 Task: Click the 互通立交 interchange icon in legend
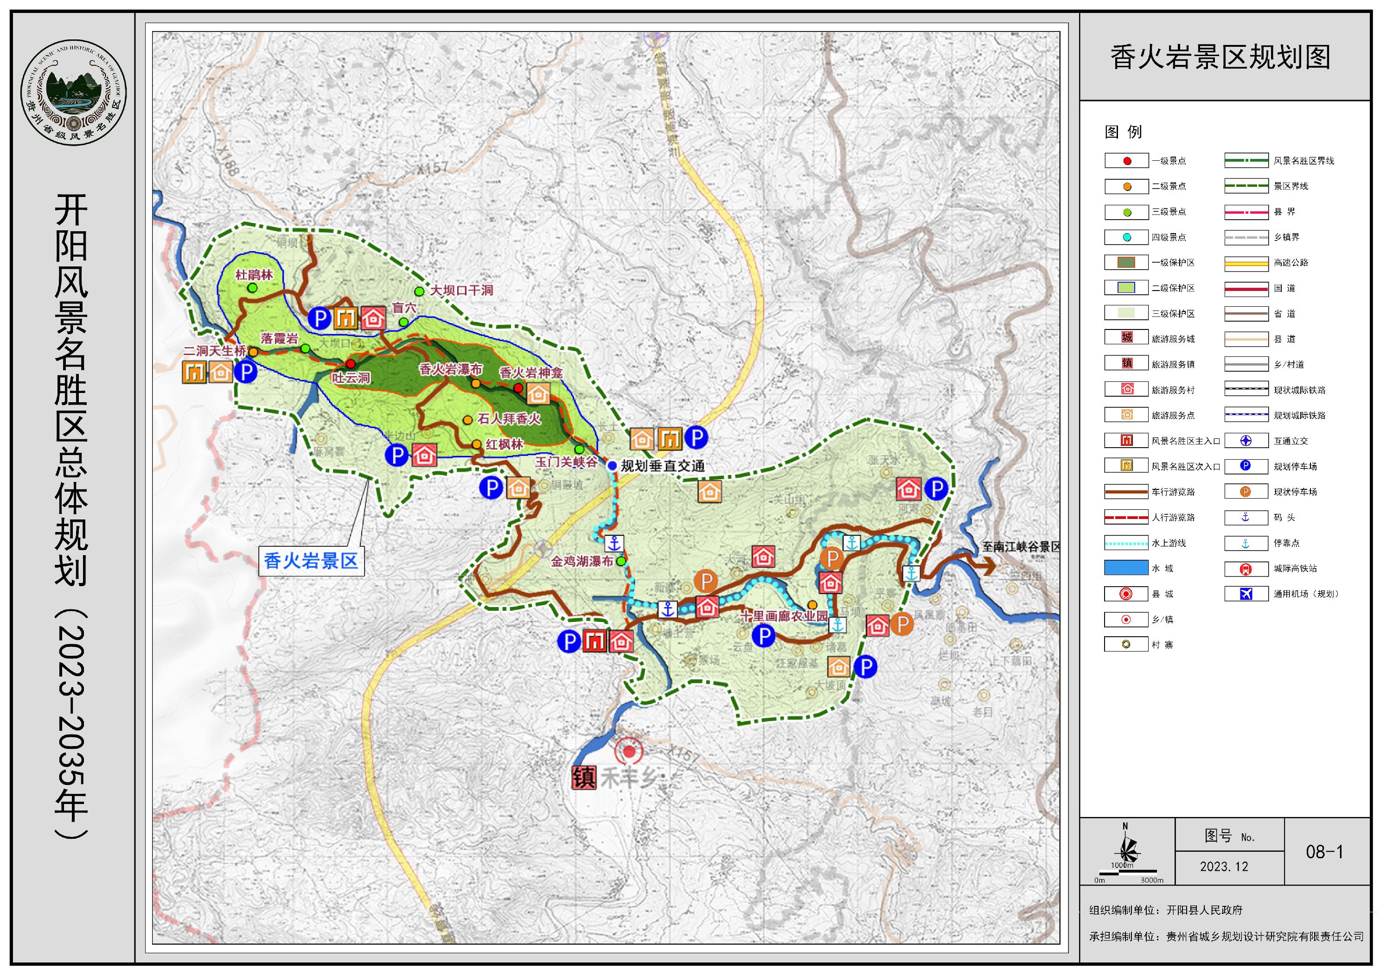click(x=1246, y=441)
